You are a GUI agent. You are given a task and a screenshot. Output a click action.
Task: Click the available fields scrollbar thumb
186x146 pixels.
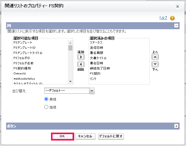[x=70, y=48]
